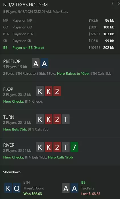Click the green 7 river card
Viewport: 120px width, 199px height.
tap(74, 147)
